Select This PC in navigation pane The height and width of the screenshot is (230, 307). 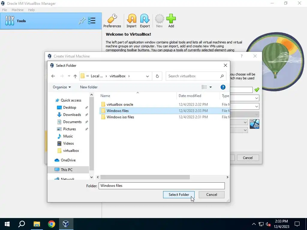click(68, 170)
